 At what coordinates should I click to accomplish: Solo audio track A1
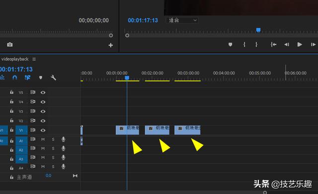click(x=53, y=139)
